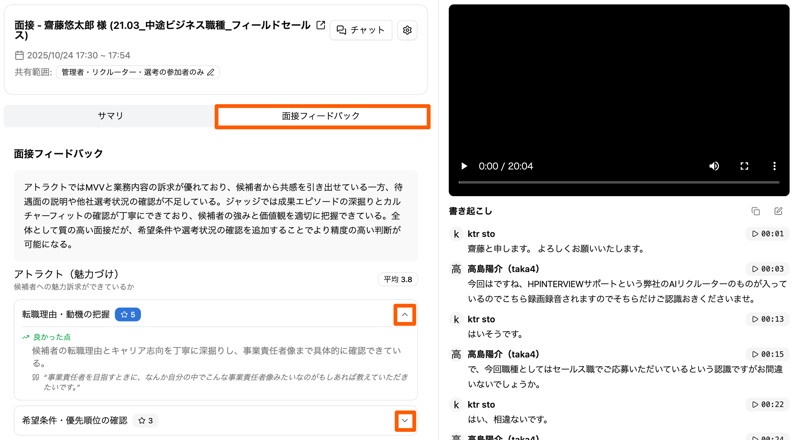This screenshot has width=794, height=440.
Task: Jump to transcript timestamp 00:03
Action: click(768, 269)
